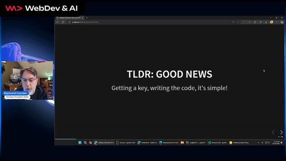Show hidden system tray icons chevron
Image resolution: width=286 pixels, height=161 pixels.
pyautogui.click(x=258, y=143)
